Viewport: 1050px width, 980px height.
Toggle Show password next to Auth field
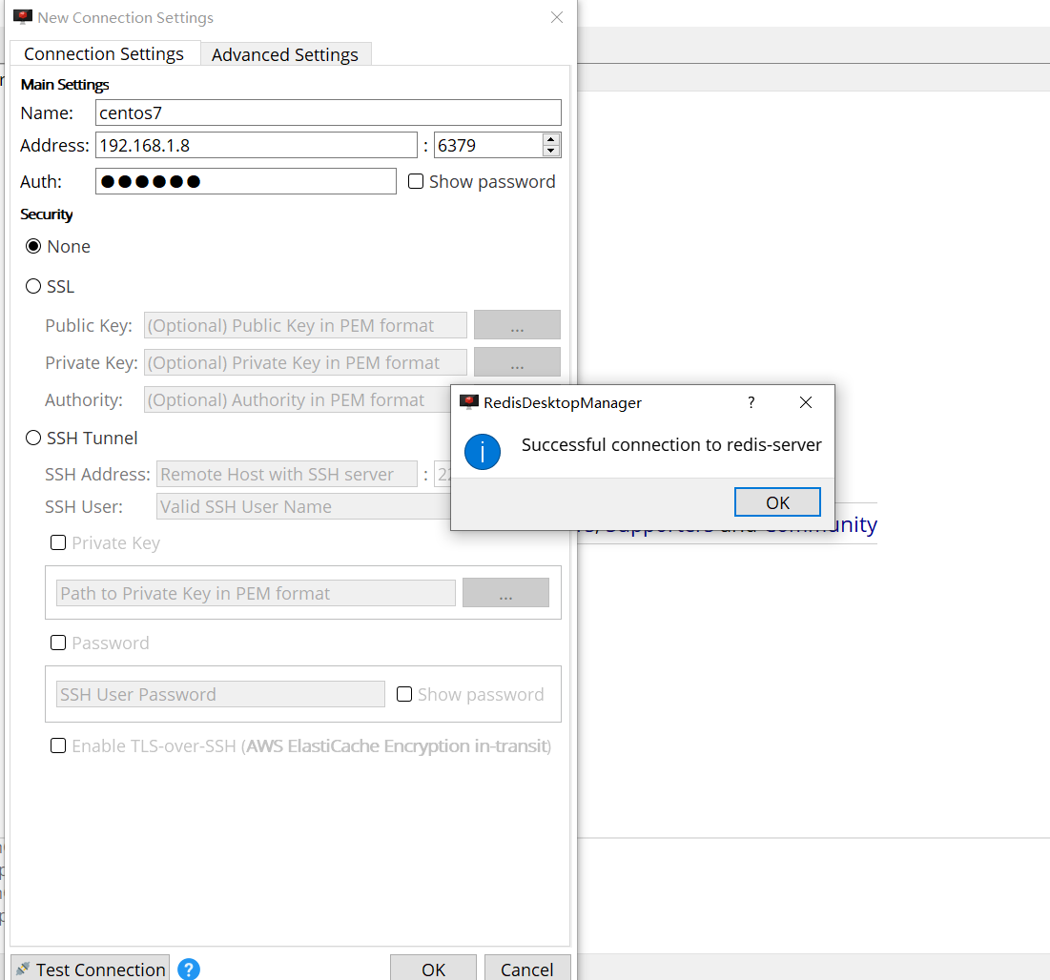coord(416,181)
